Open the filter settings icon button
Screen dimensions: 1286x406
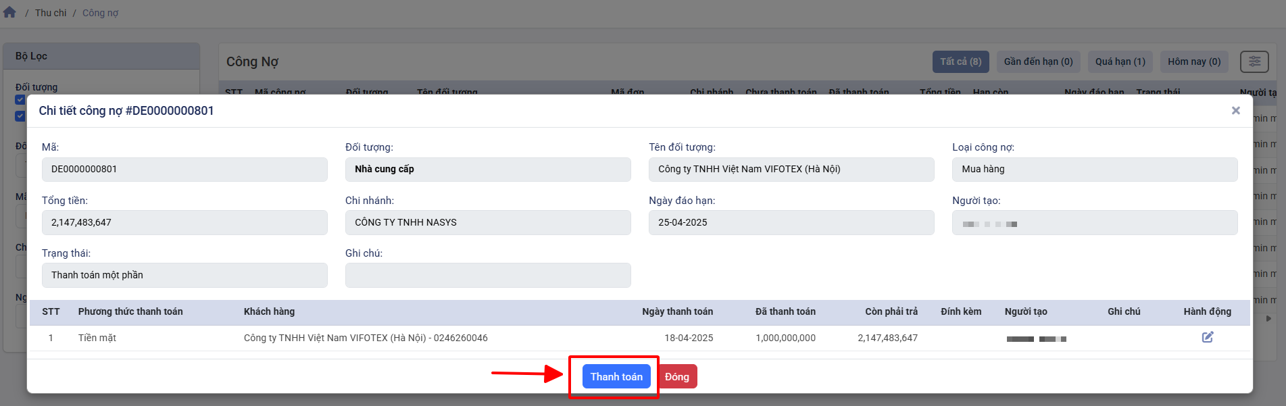click(1254, 61)
